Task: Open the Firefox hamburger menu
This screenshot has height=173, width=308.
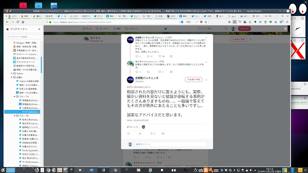Action: [287, 22]
